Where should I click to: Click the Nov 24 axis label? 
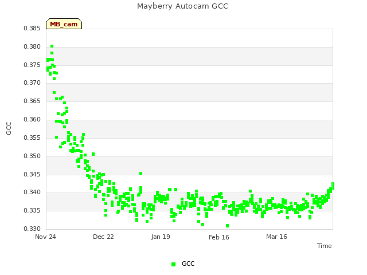45,237
